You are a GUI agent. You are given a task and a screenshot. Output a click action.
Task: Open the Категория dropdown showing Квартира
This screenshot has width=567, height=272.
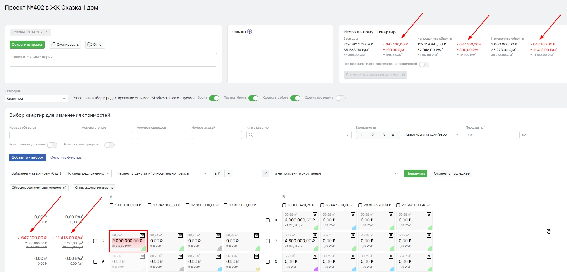pyautogui.click(x=36, y=99)
